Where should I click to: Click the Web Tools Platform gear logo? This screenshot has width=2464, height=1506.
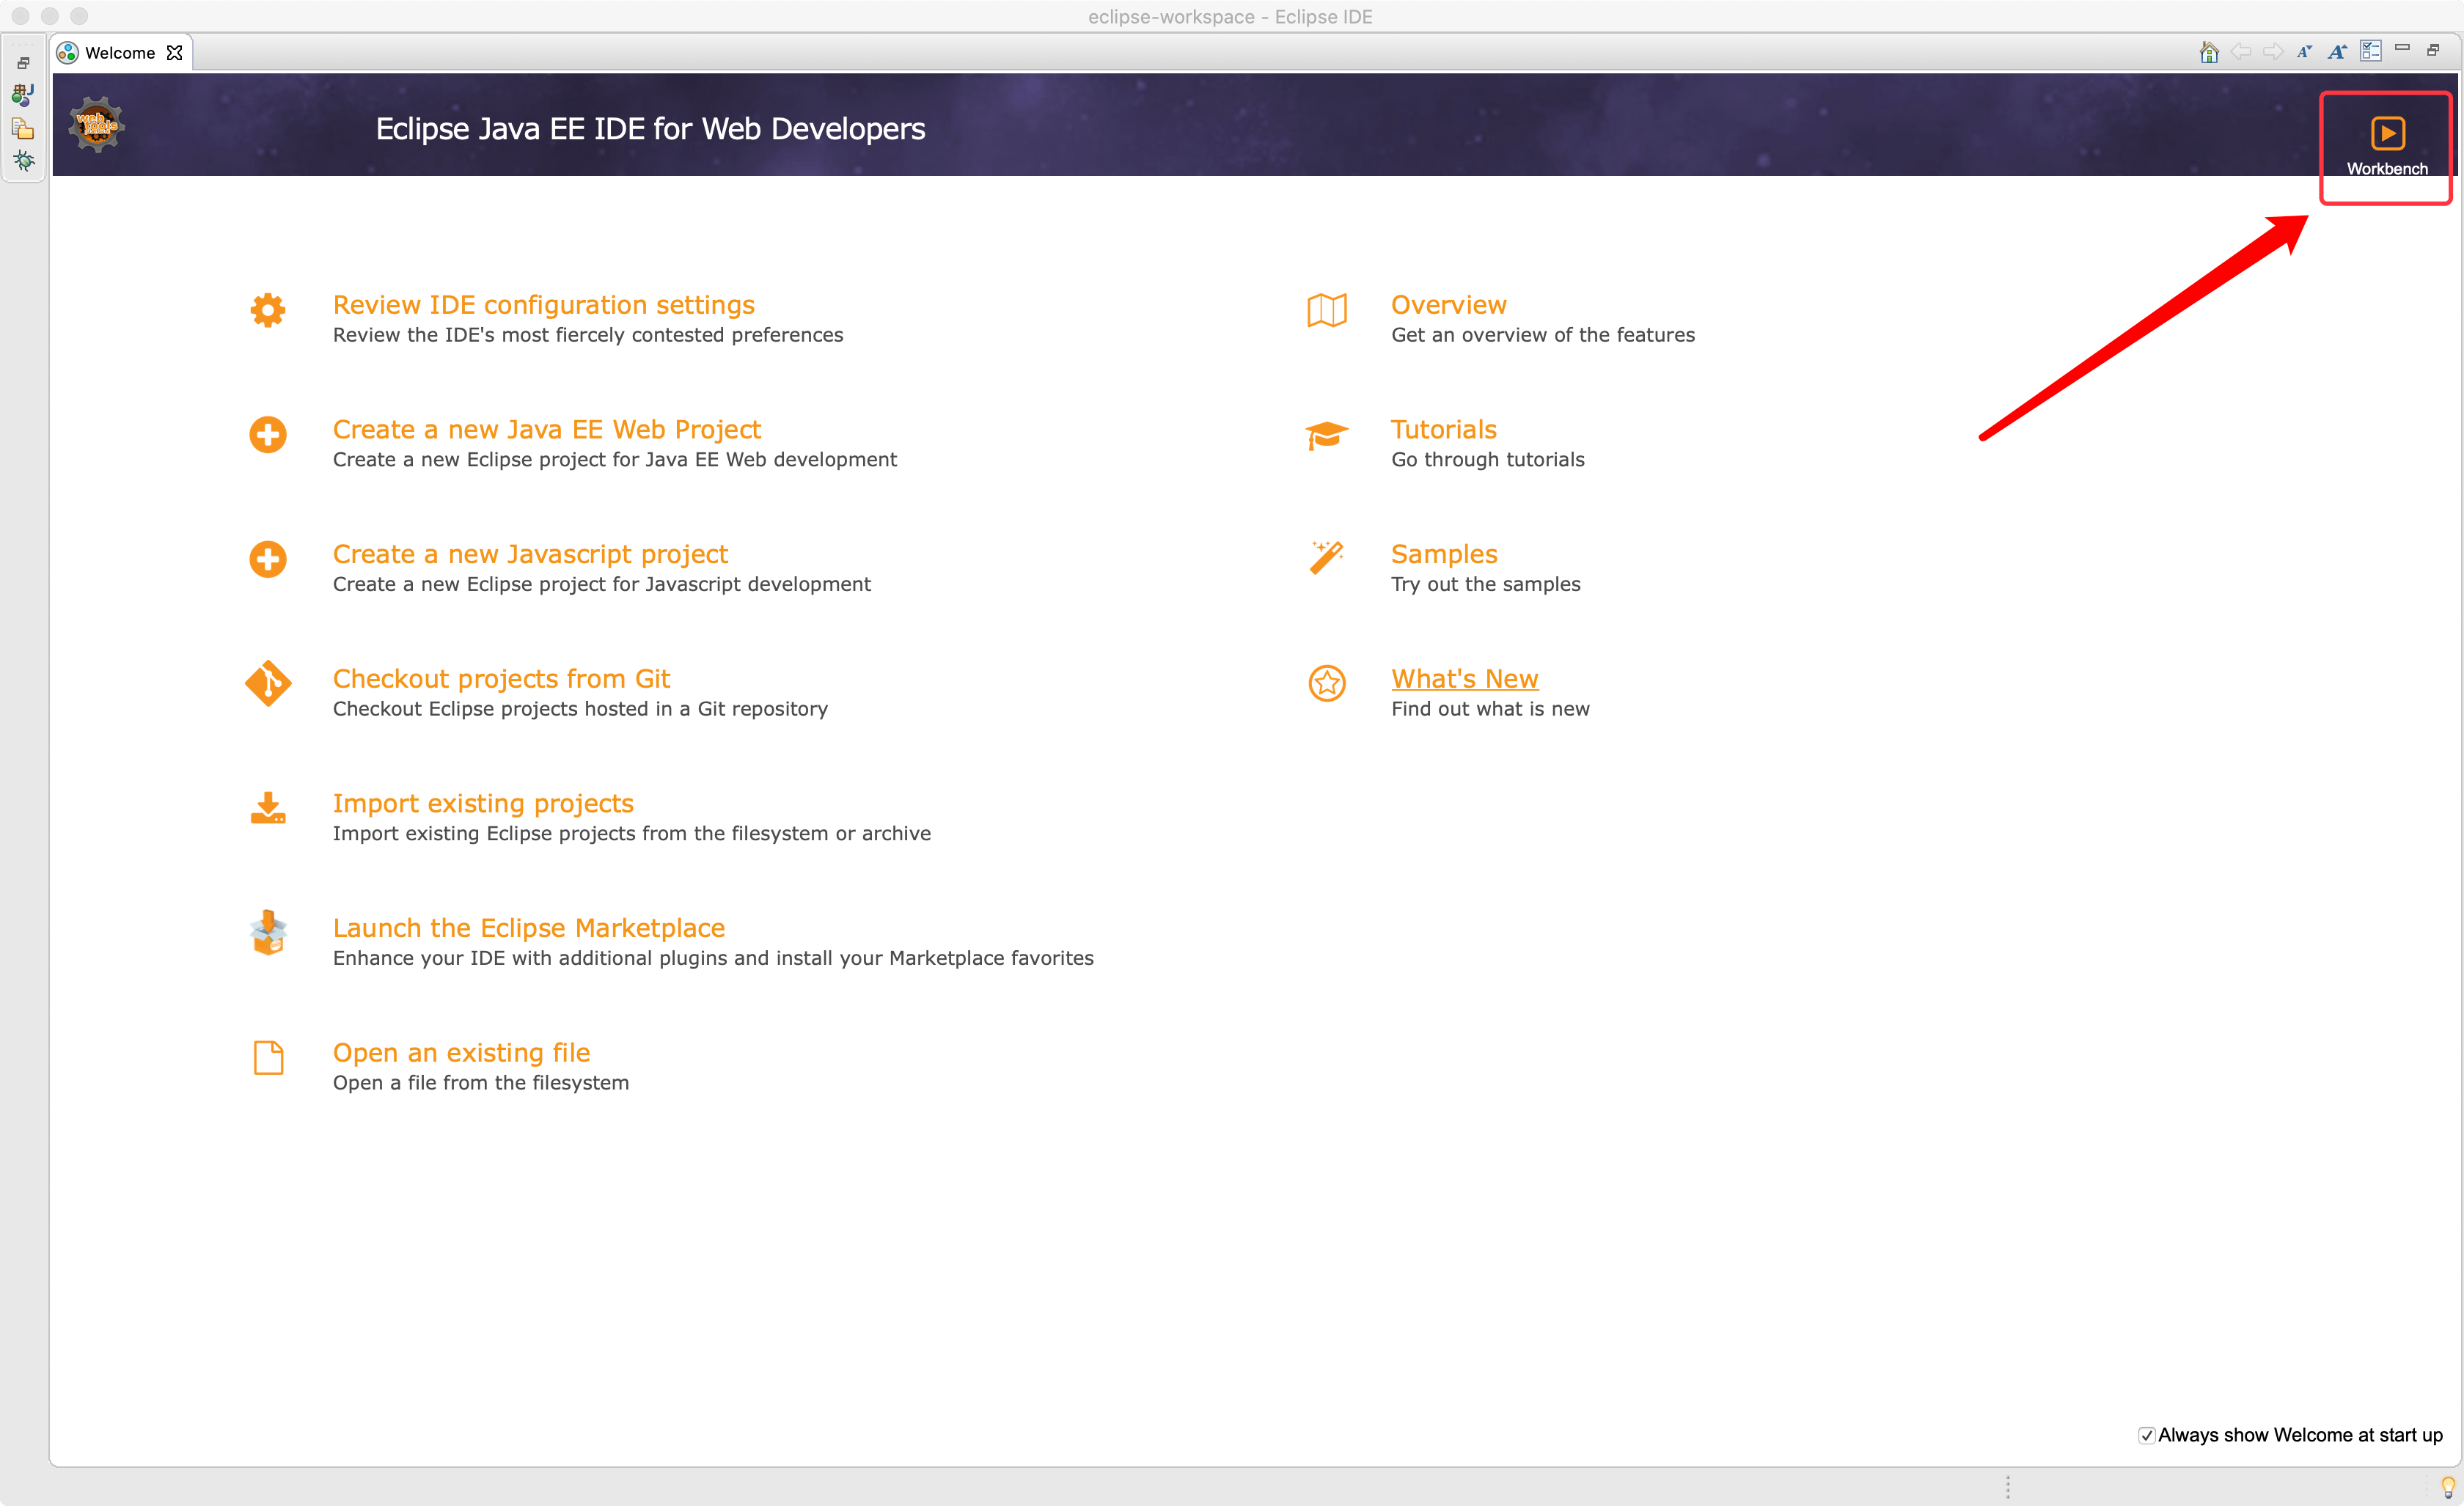[97, 125]
